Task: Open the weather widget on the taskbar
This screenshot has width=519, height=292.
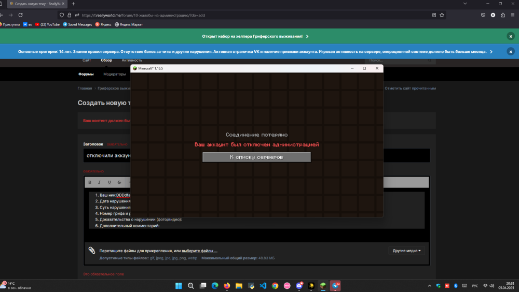Action: (x=16, y=286)
